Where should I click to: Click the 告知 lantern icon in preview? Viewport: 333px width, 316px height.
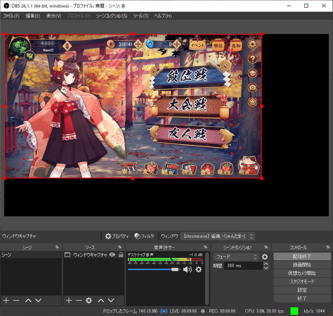click(x=236, y=45)
